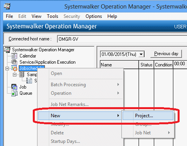Collapse the Jobscheduler tree node
This screenshot has height=146, width=187.
[7, 68]
